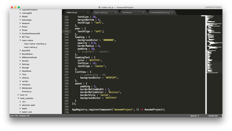Image resolution: width=232 pixels, height=131 pixels.
Task: Expand the PushNotificationIOS folder
Action: 20,33
